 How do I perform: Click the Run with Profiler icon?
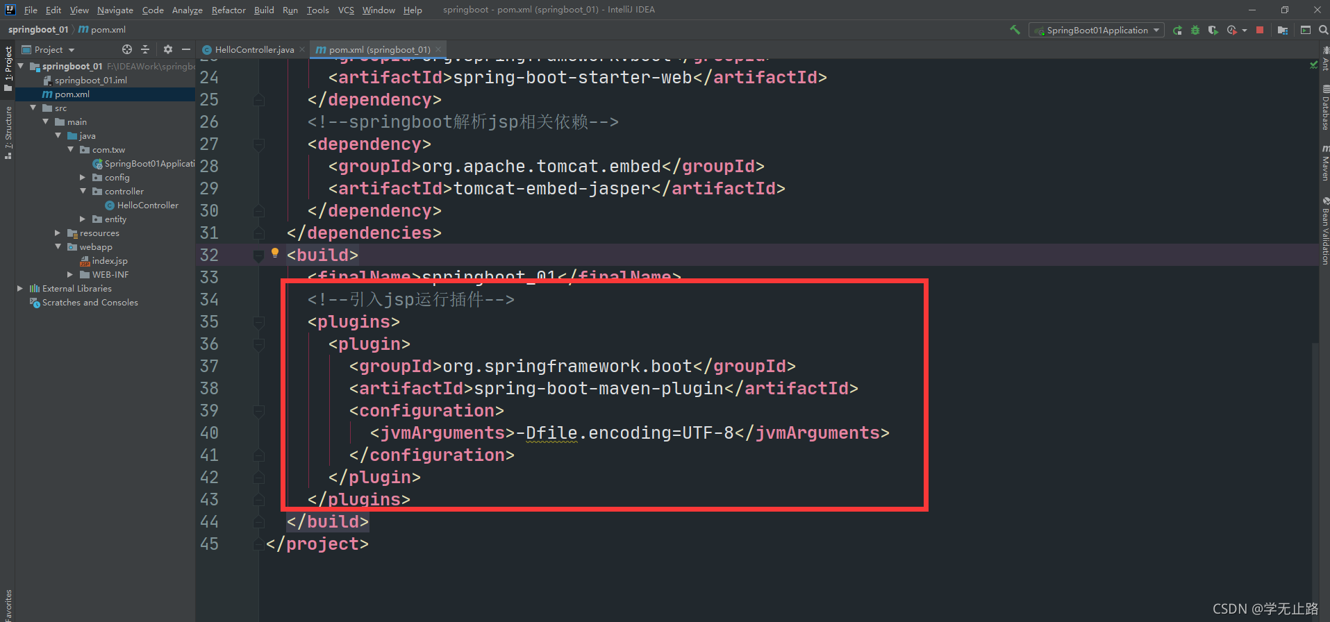[1231, 30]
